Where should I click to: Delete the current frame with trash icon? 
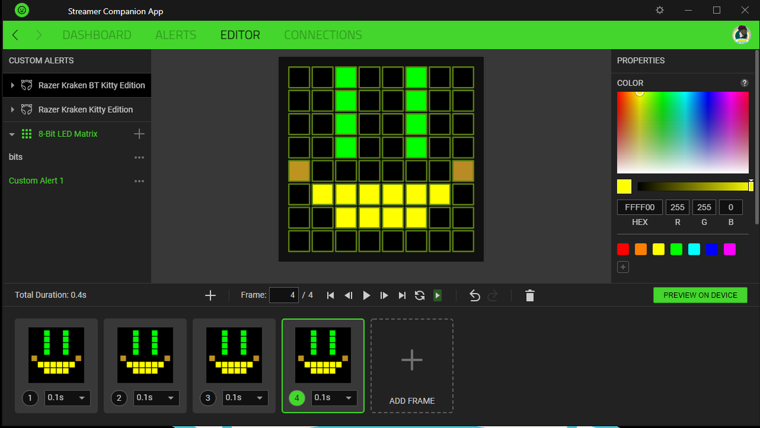[x=530, y=295]
